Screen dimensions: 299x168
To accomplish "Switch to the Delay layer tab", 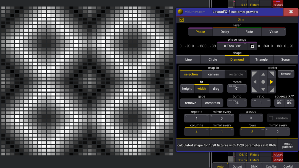I will click(225, 32).
